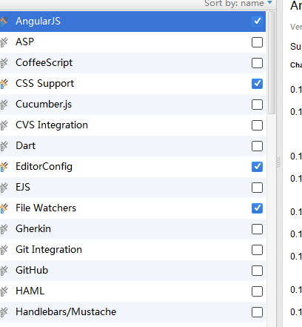Select the CSS Support plugin name

44,84
